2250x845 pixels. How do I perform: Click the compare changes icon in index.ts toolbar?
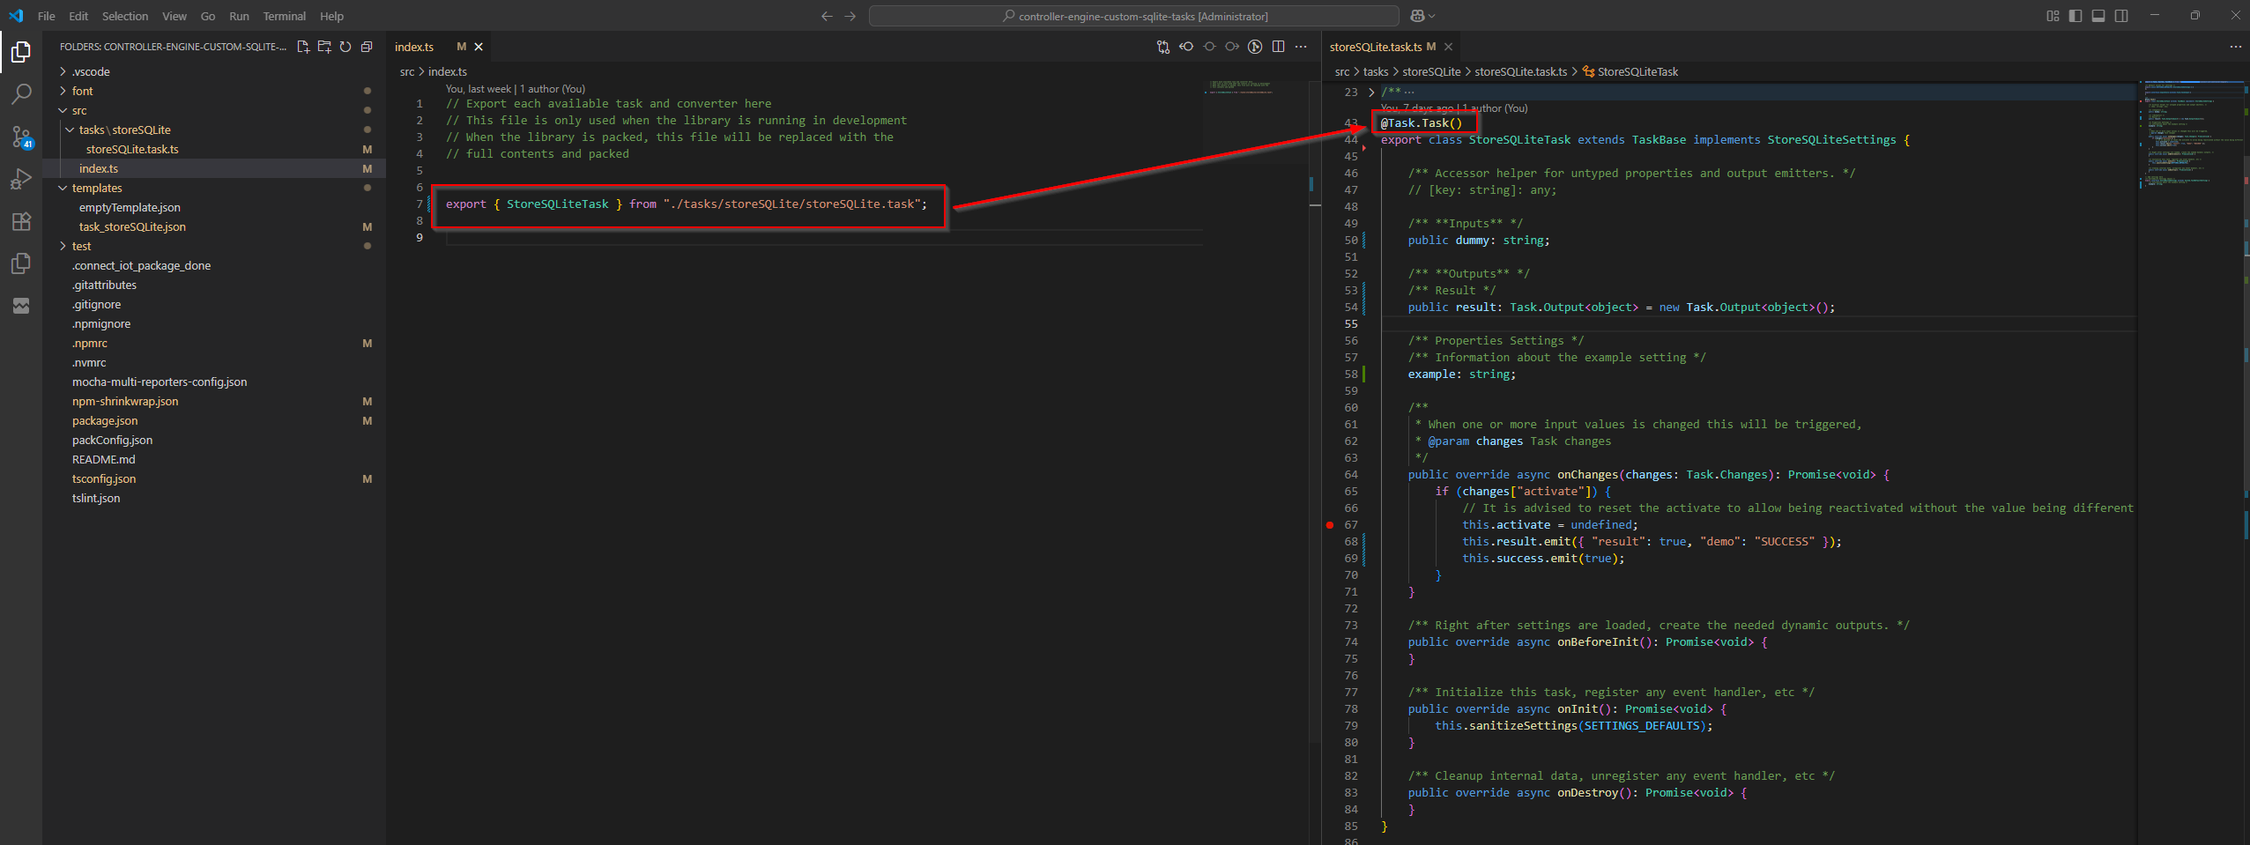pos(1163,47)
